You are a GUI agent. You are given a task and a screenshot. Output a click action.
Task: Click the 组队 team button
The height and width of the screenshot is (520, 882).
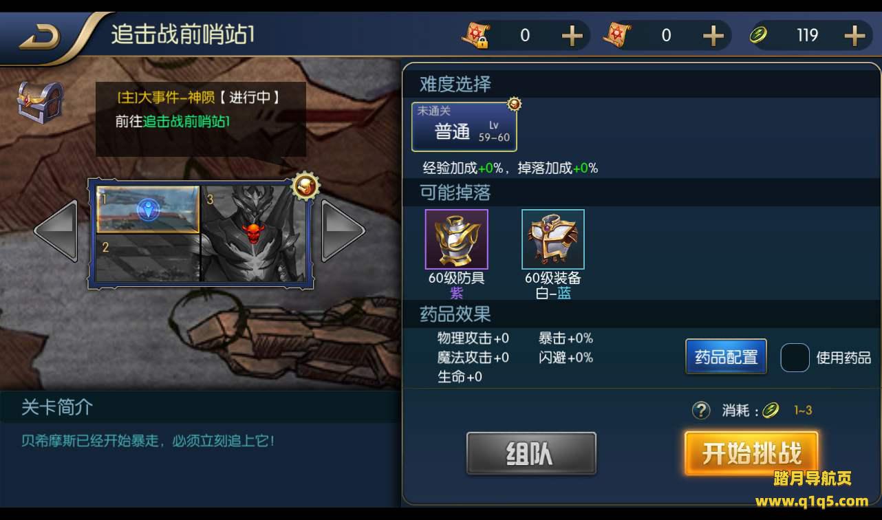click(x=531, y=453)
